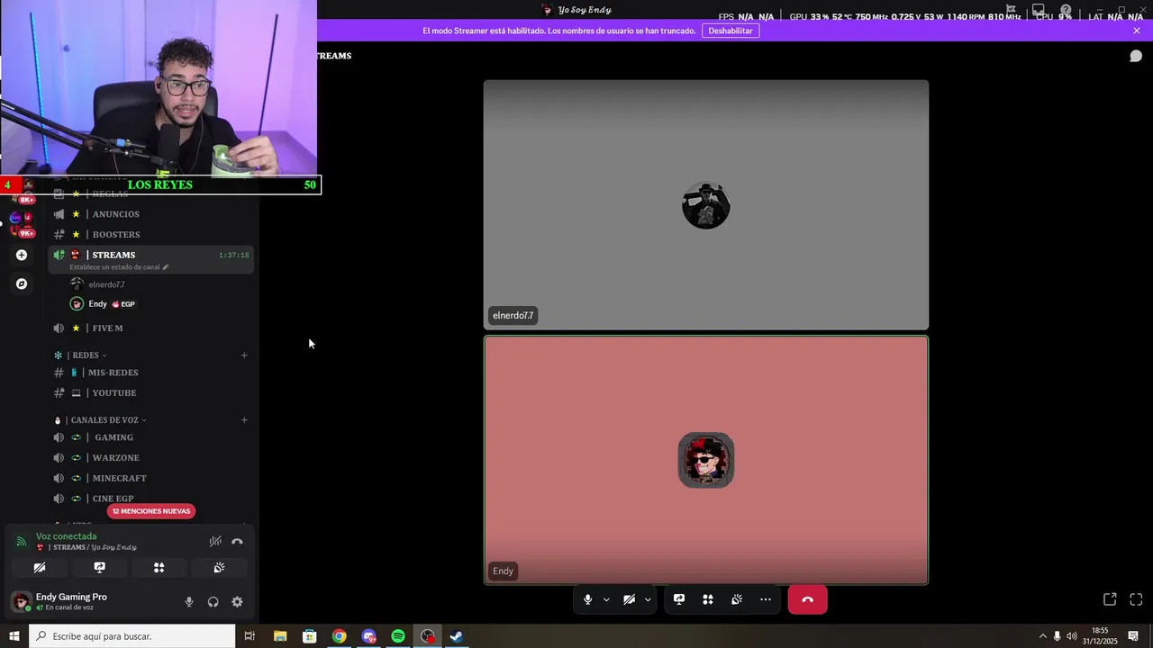1153x648 pixels.
Task: Deafen with headphones icon in user panel
Action: (x=213, y=602)
